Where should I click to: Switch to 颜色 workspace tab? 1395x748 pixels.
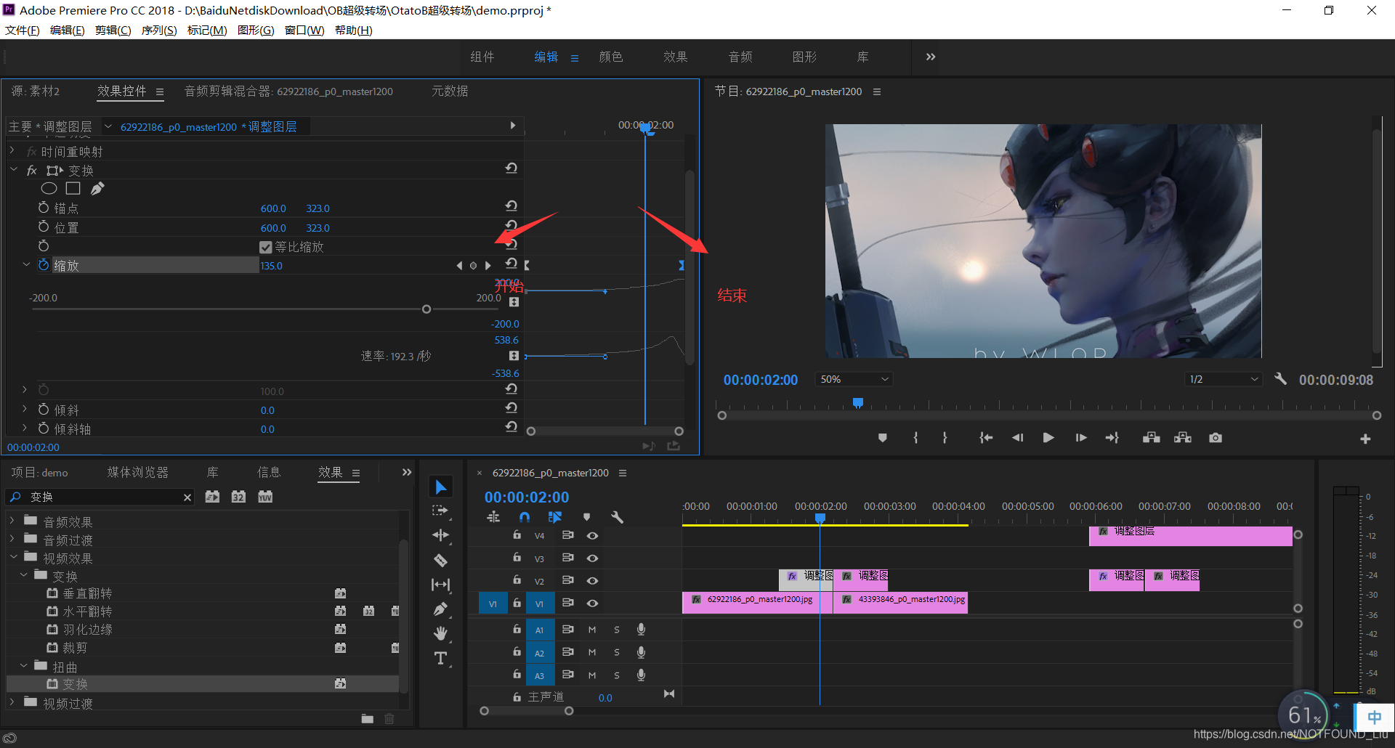(x=611, y=57)
